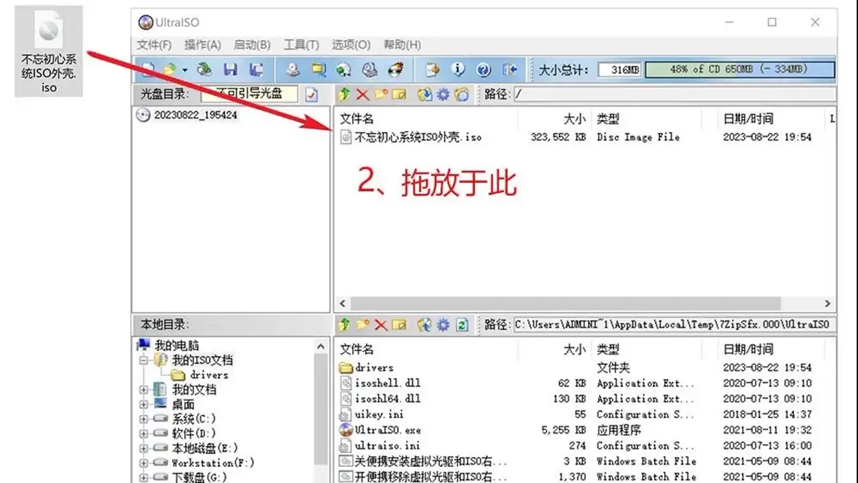This screenshot has width=858, height=483.
Task: Expand the 桌面 tree node
Action: (143, 405)
